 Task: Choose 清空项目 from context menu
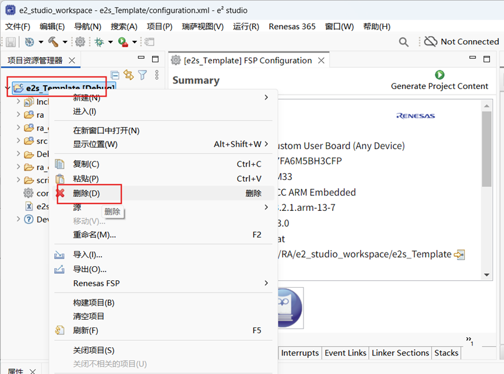(163, 316)
